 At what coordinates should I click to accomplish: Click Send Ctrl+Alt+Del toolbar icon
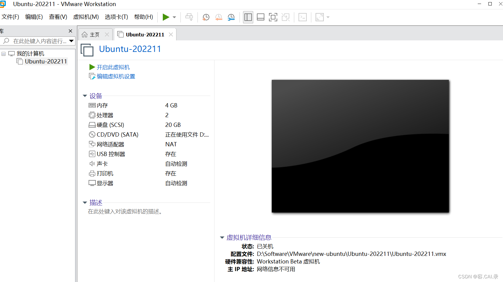click(189, 17)
